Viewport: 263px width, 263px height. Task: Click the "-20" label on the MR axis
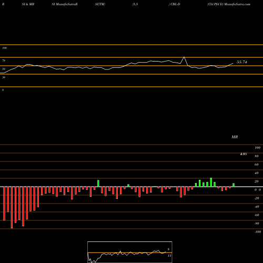click(x=257, y=198)
